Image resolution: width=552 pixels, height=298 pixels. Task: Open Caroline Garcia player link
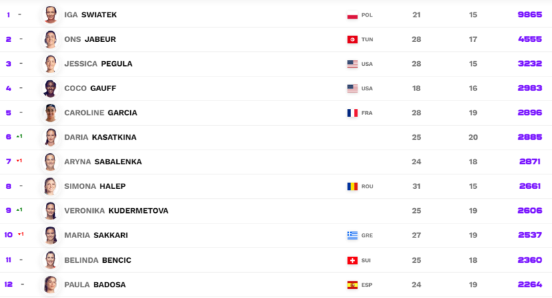coord(100,112)
